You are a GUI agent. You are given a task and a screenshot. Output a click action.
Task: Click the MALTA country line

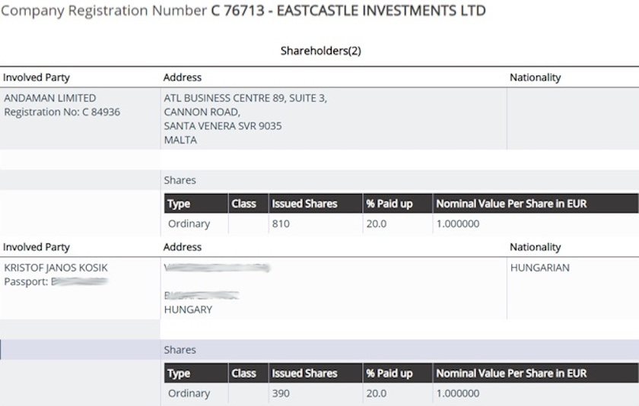click(180, 140)
